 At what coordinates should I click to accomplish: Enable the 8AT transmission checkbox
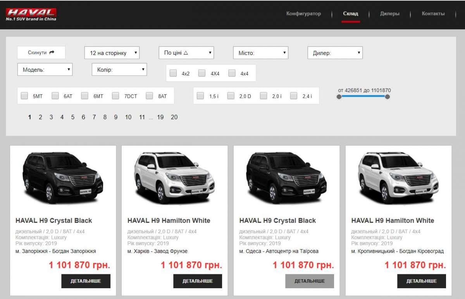click(x=150, y=96)
